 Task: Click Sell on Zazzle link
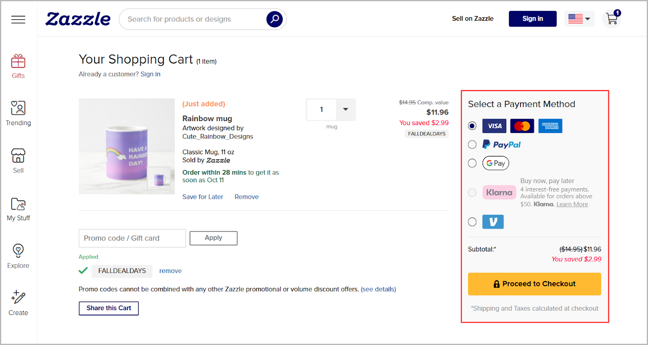click(x=473, y=19)
